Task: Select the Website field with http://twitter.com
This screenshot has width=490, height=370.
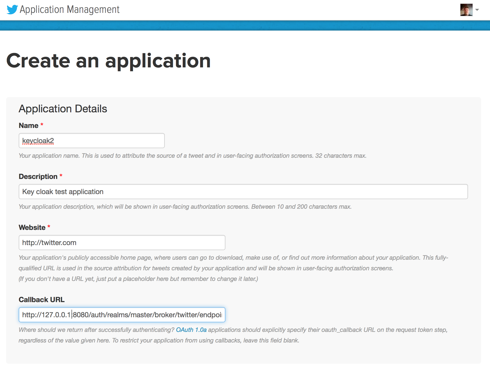Action: point(122,243)
